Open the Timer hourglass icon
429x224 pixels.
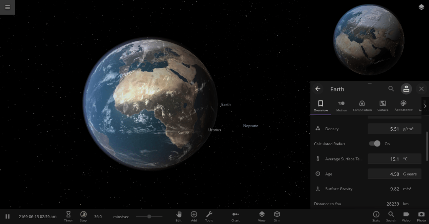pyautogui.click(x=68, y=216)
